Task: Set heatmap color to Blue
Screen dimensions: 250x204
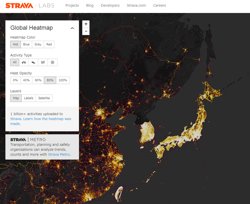Action: [26, 44]
